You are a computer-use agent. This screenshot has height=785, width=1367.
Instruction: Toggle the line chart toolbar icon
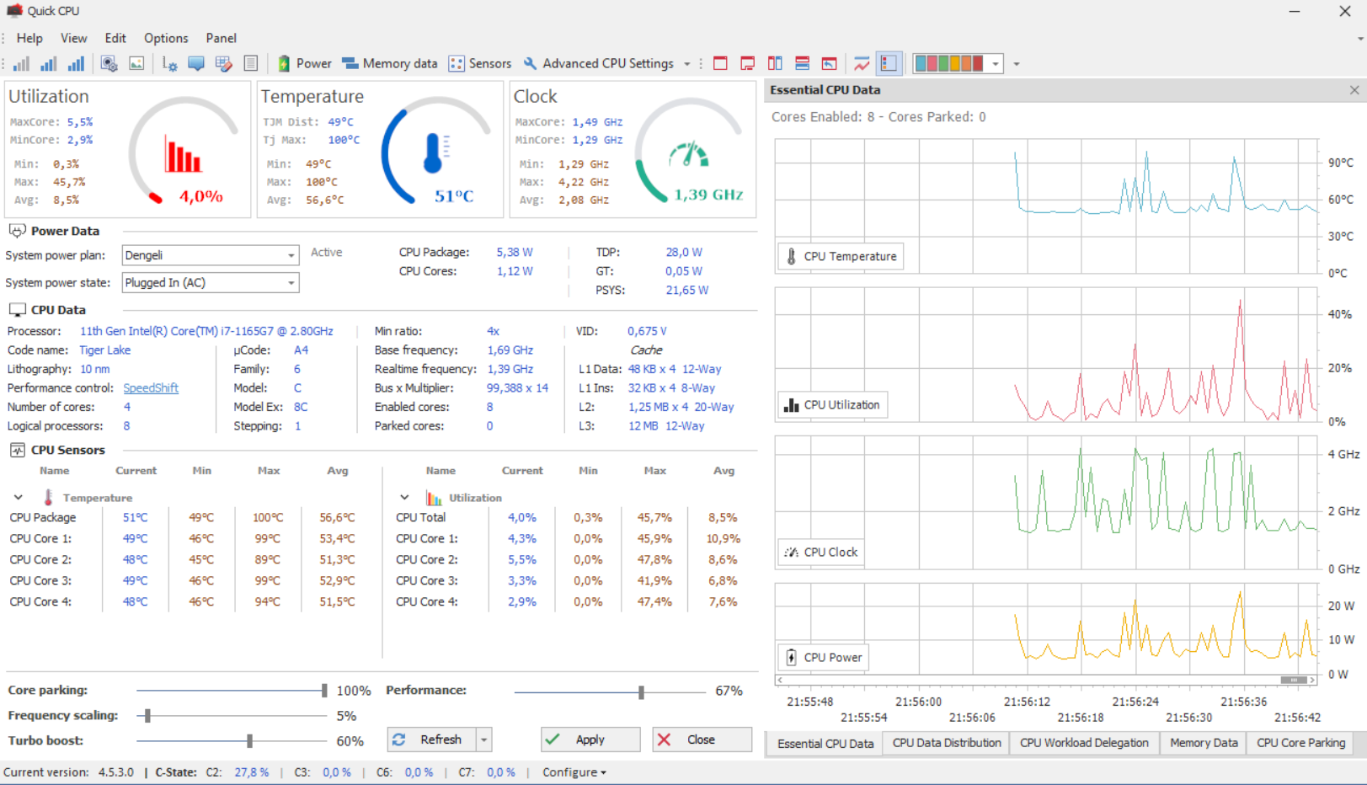[x=862, y=64]
